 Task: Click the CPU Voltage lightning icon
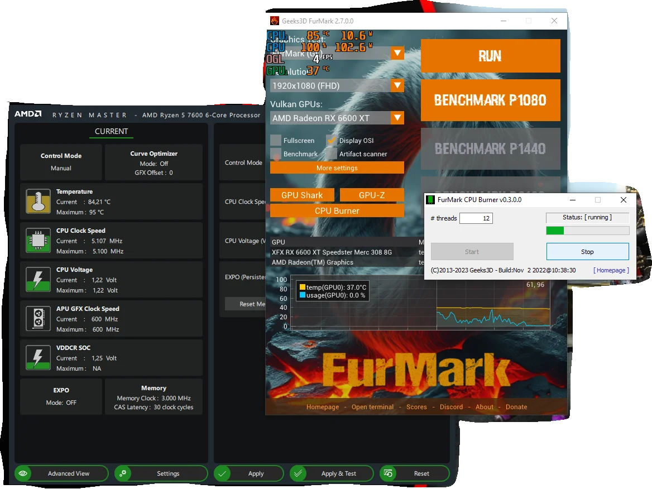click(x=39, y=280)
